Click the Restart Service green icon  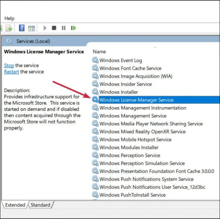tap(73, 28)
